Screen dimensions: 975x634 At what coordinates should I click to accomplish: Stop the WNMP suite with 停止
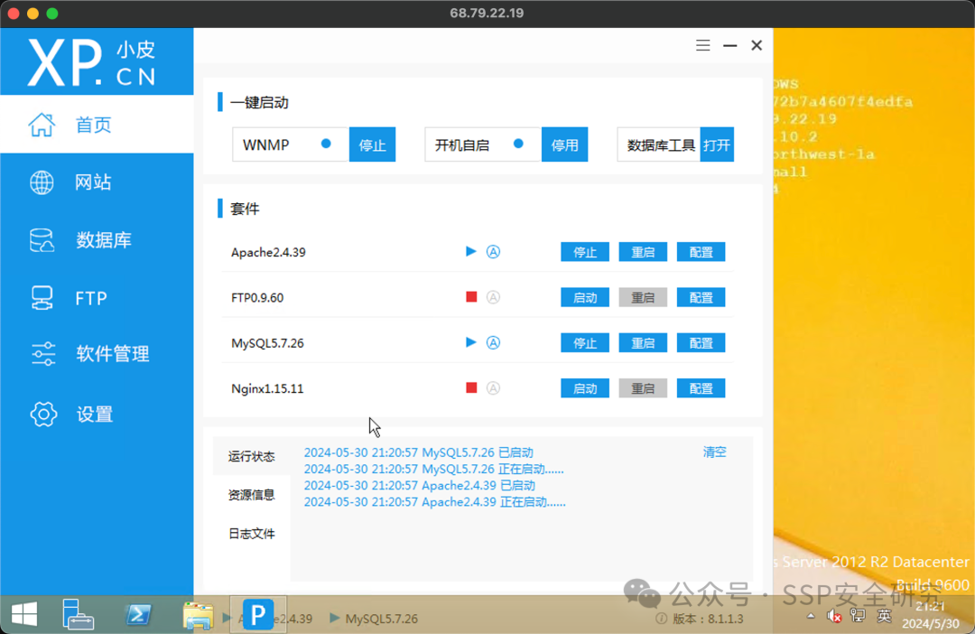click(x=372, y=145)
